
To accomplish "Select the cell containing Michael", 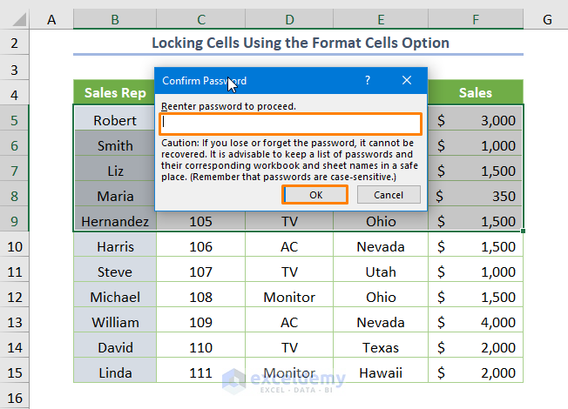I will 115,297.
